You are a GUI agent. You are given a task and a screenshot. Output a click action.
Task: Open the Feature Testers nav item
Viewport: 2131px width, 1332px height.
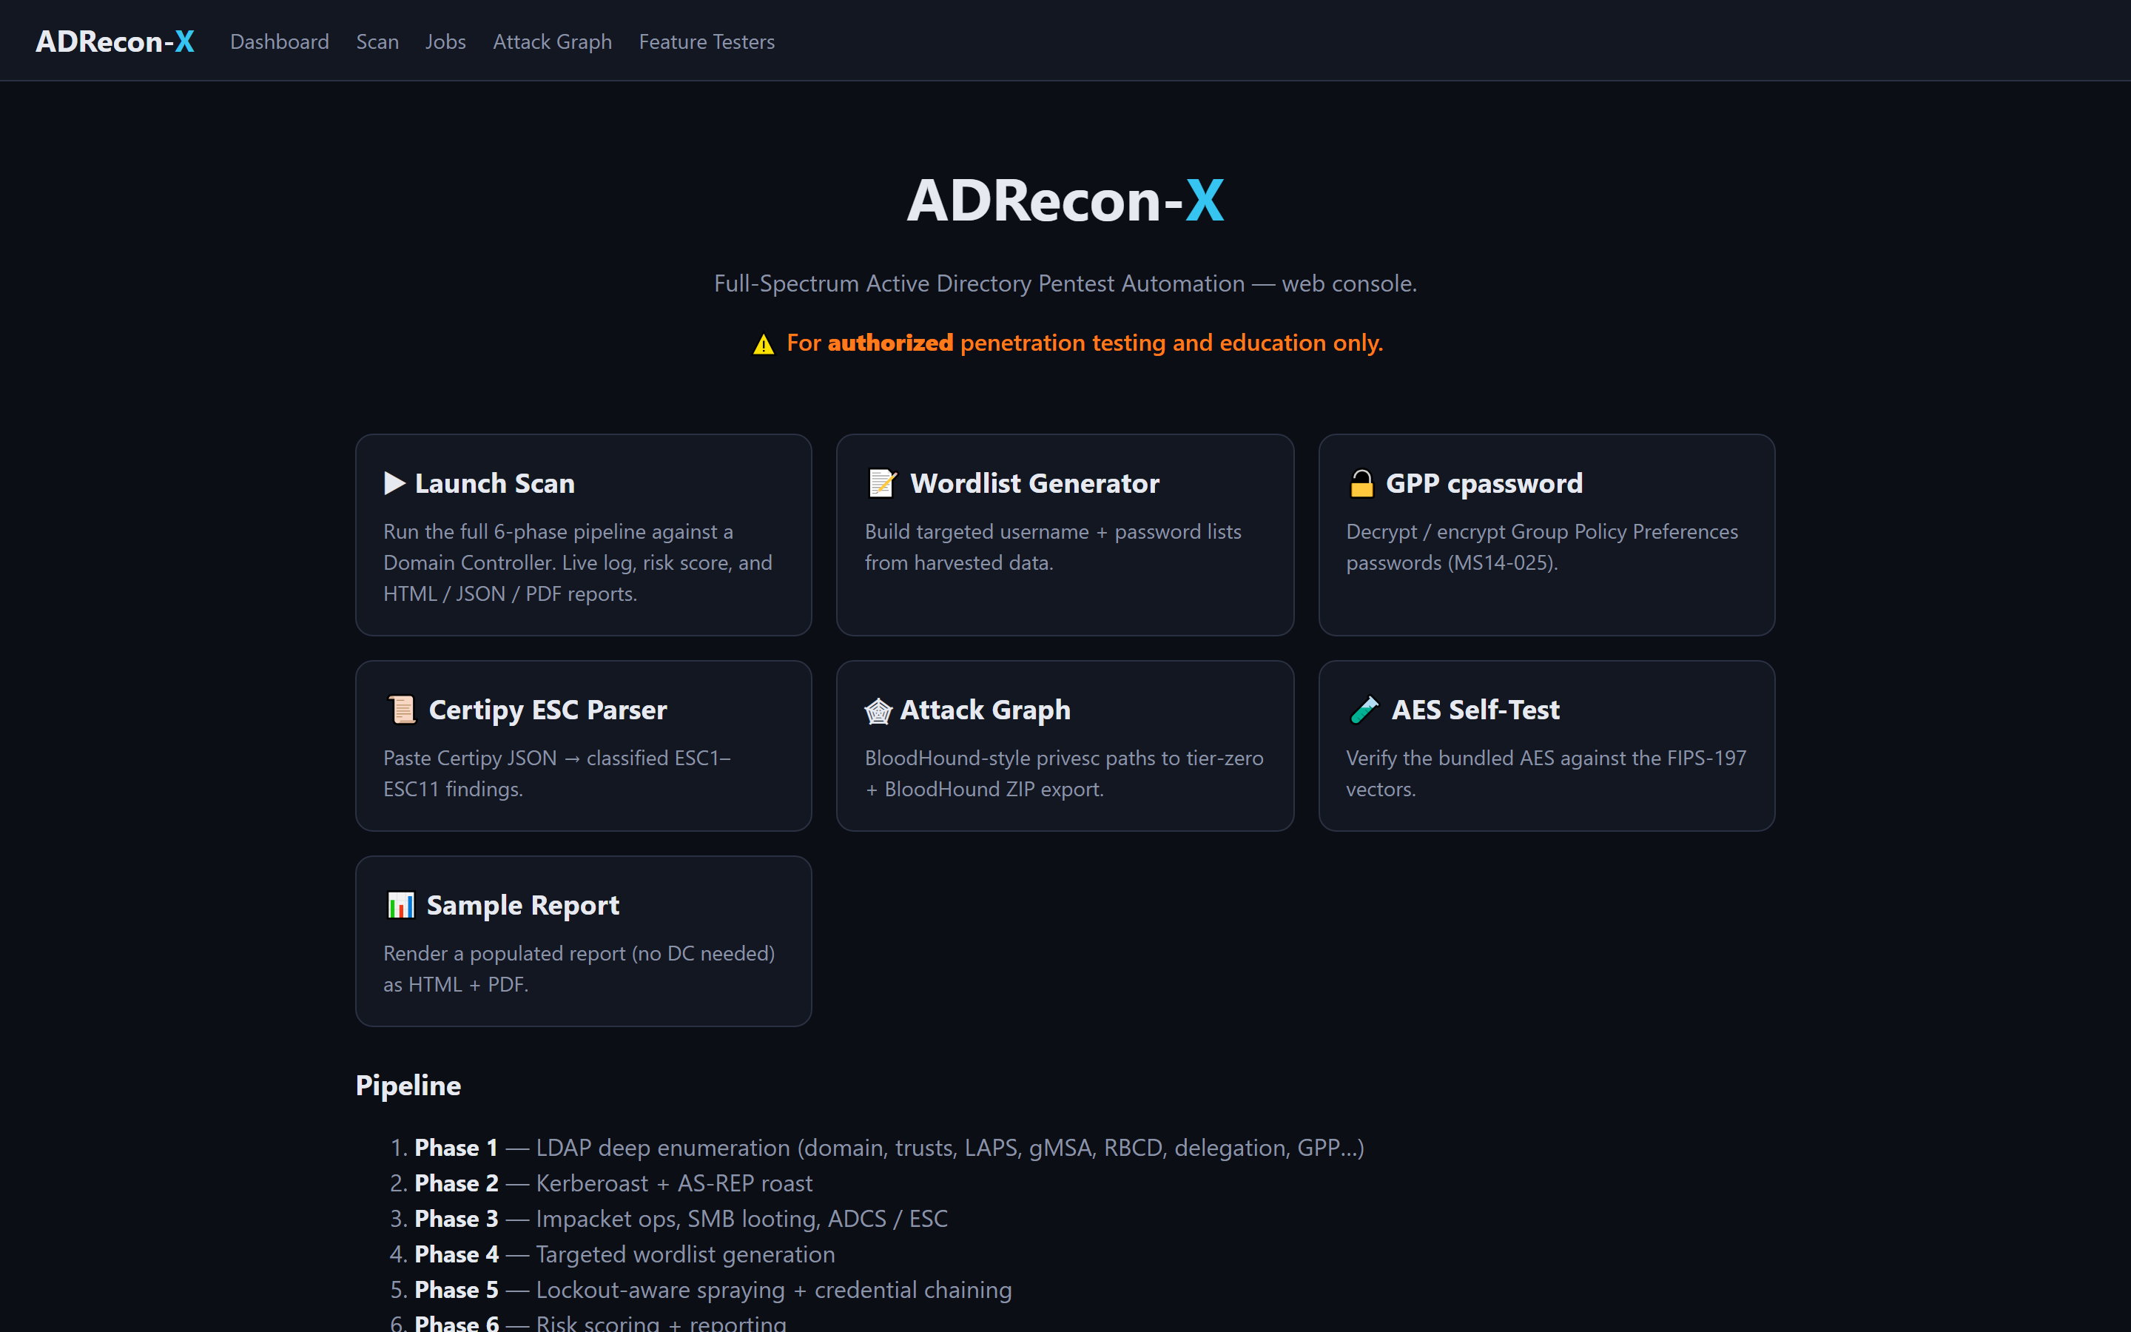(x=706, y=41)
